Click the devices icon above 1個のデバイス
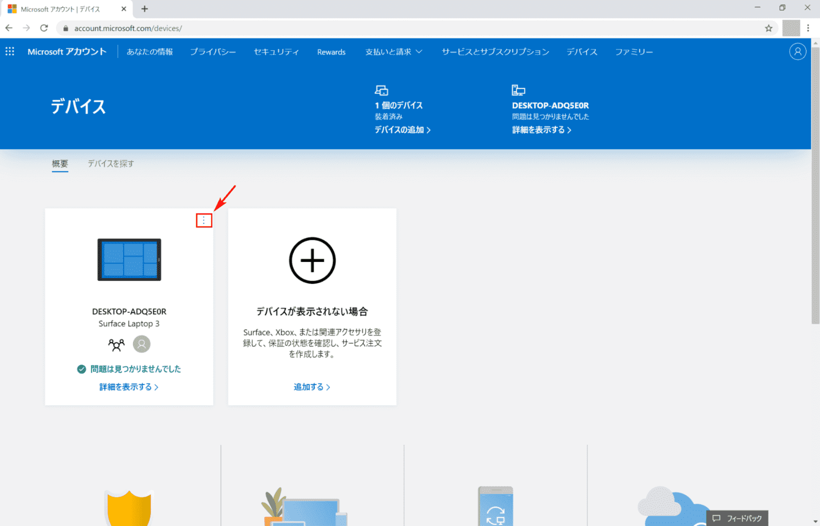 [381, 90]
